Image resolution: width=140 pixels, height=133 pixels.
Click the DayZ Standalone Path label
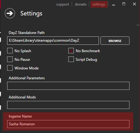click(x=27, y=33)
